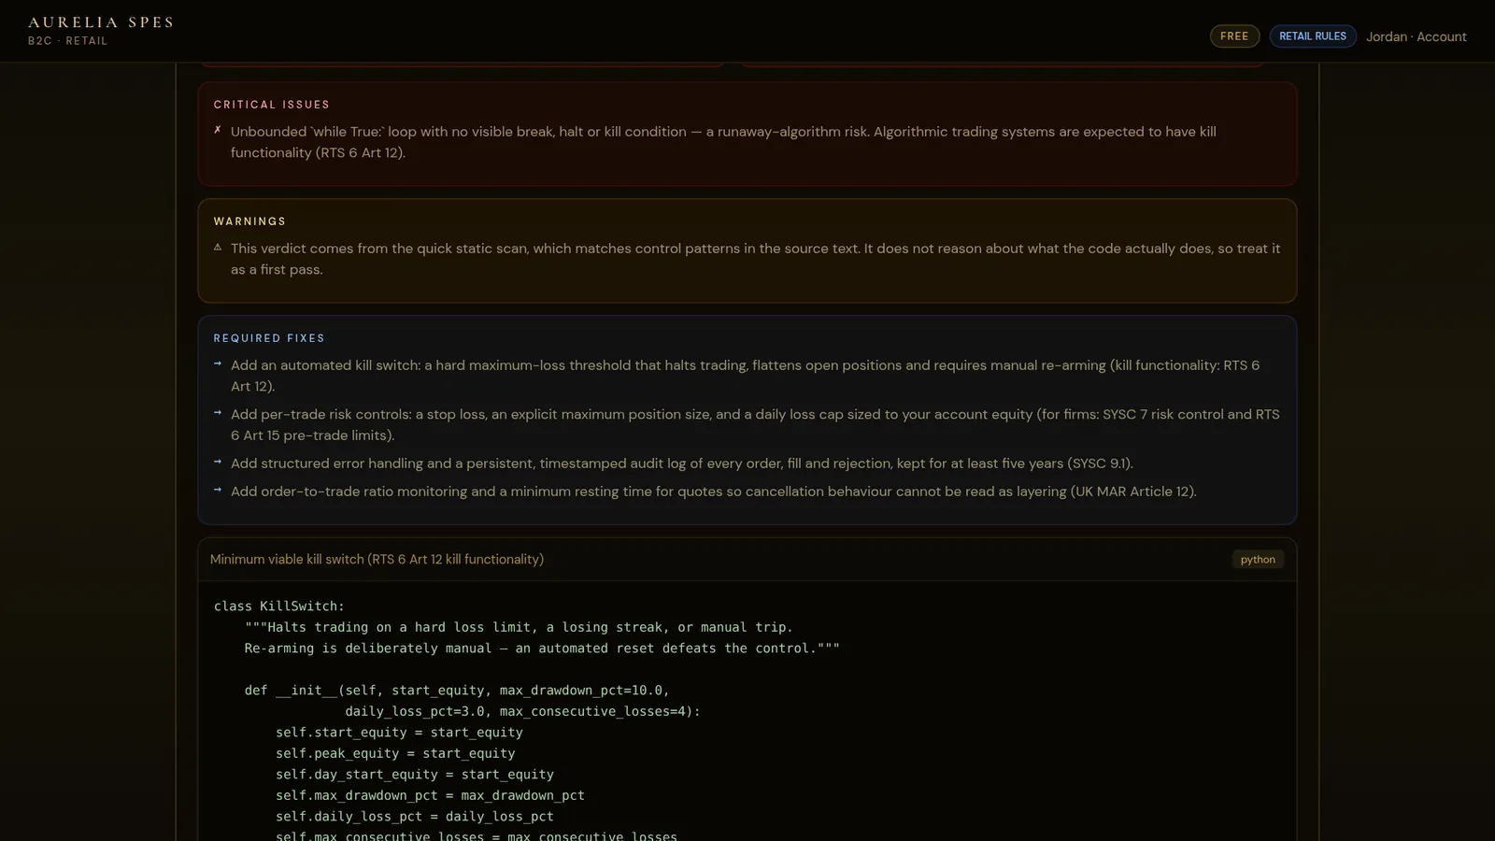Click the 'self.day_start_equity = start_equity' code line

coord(415,775)
